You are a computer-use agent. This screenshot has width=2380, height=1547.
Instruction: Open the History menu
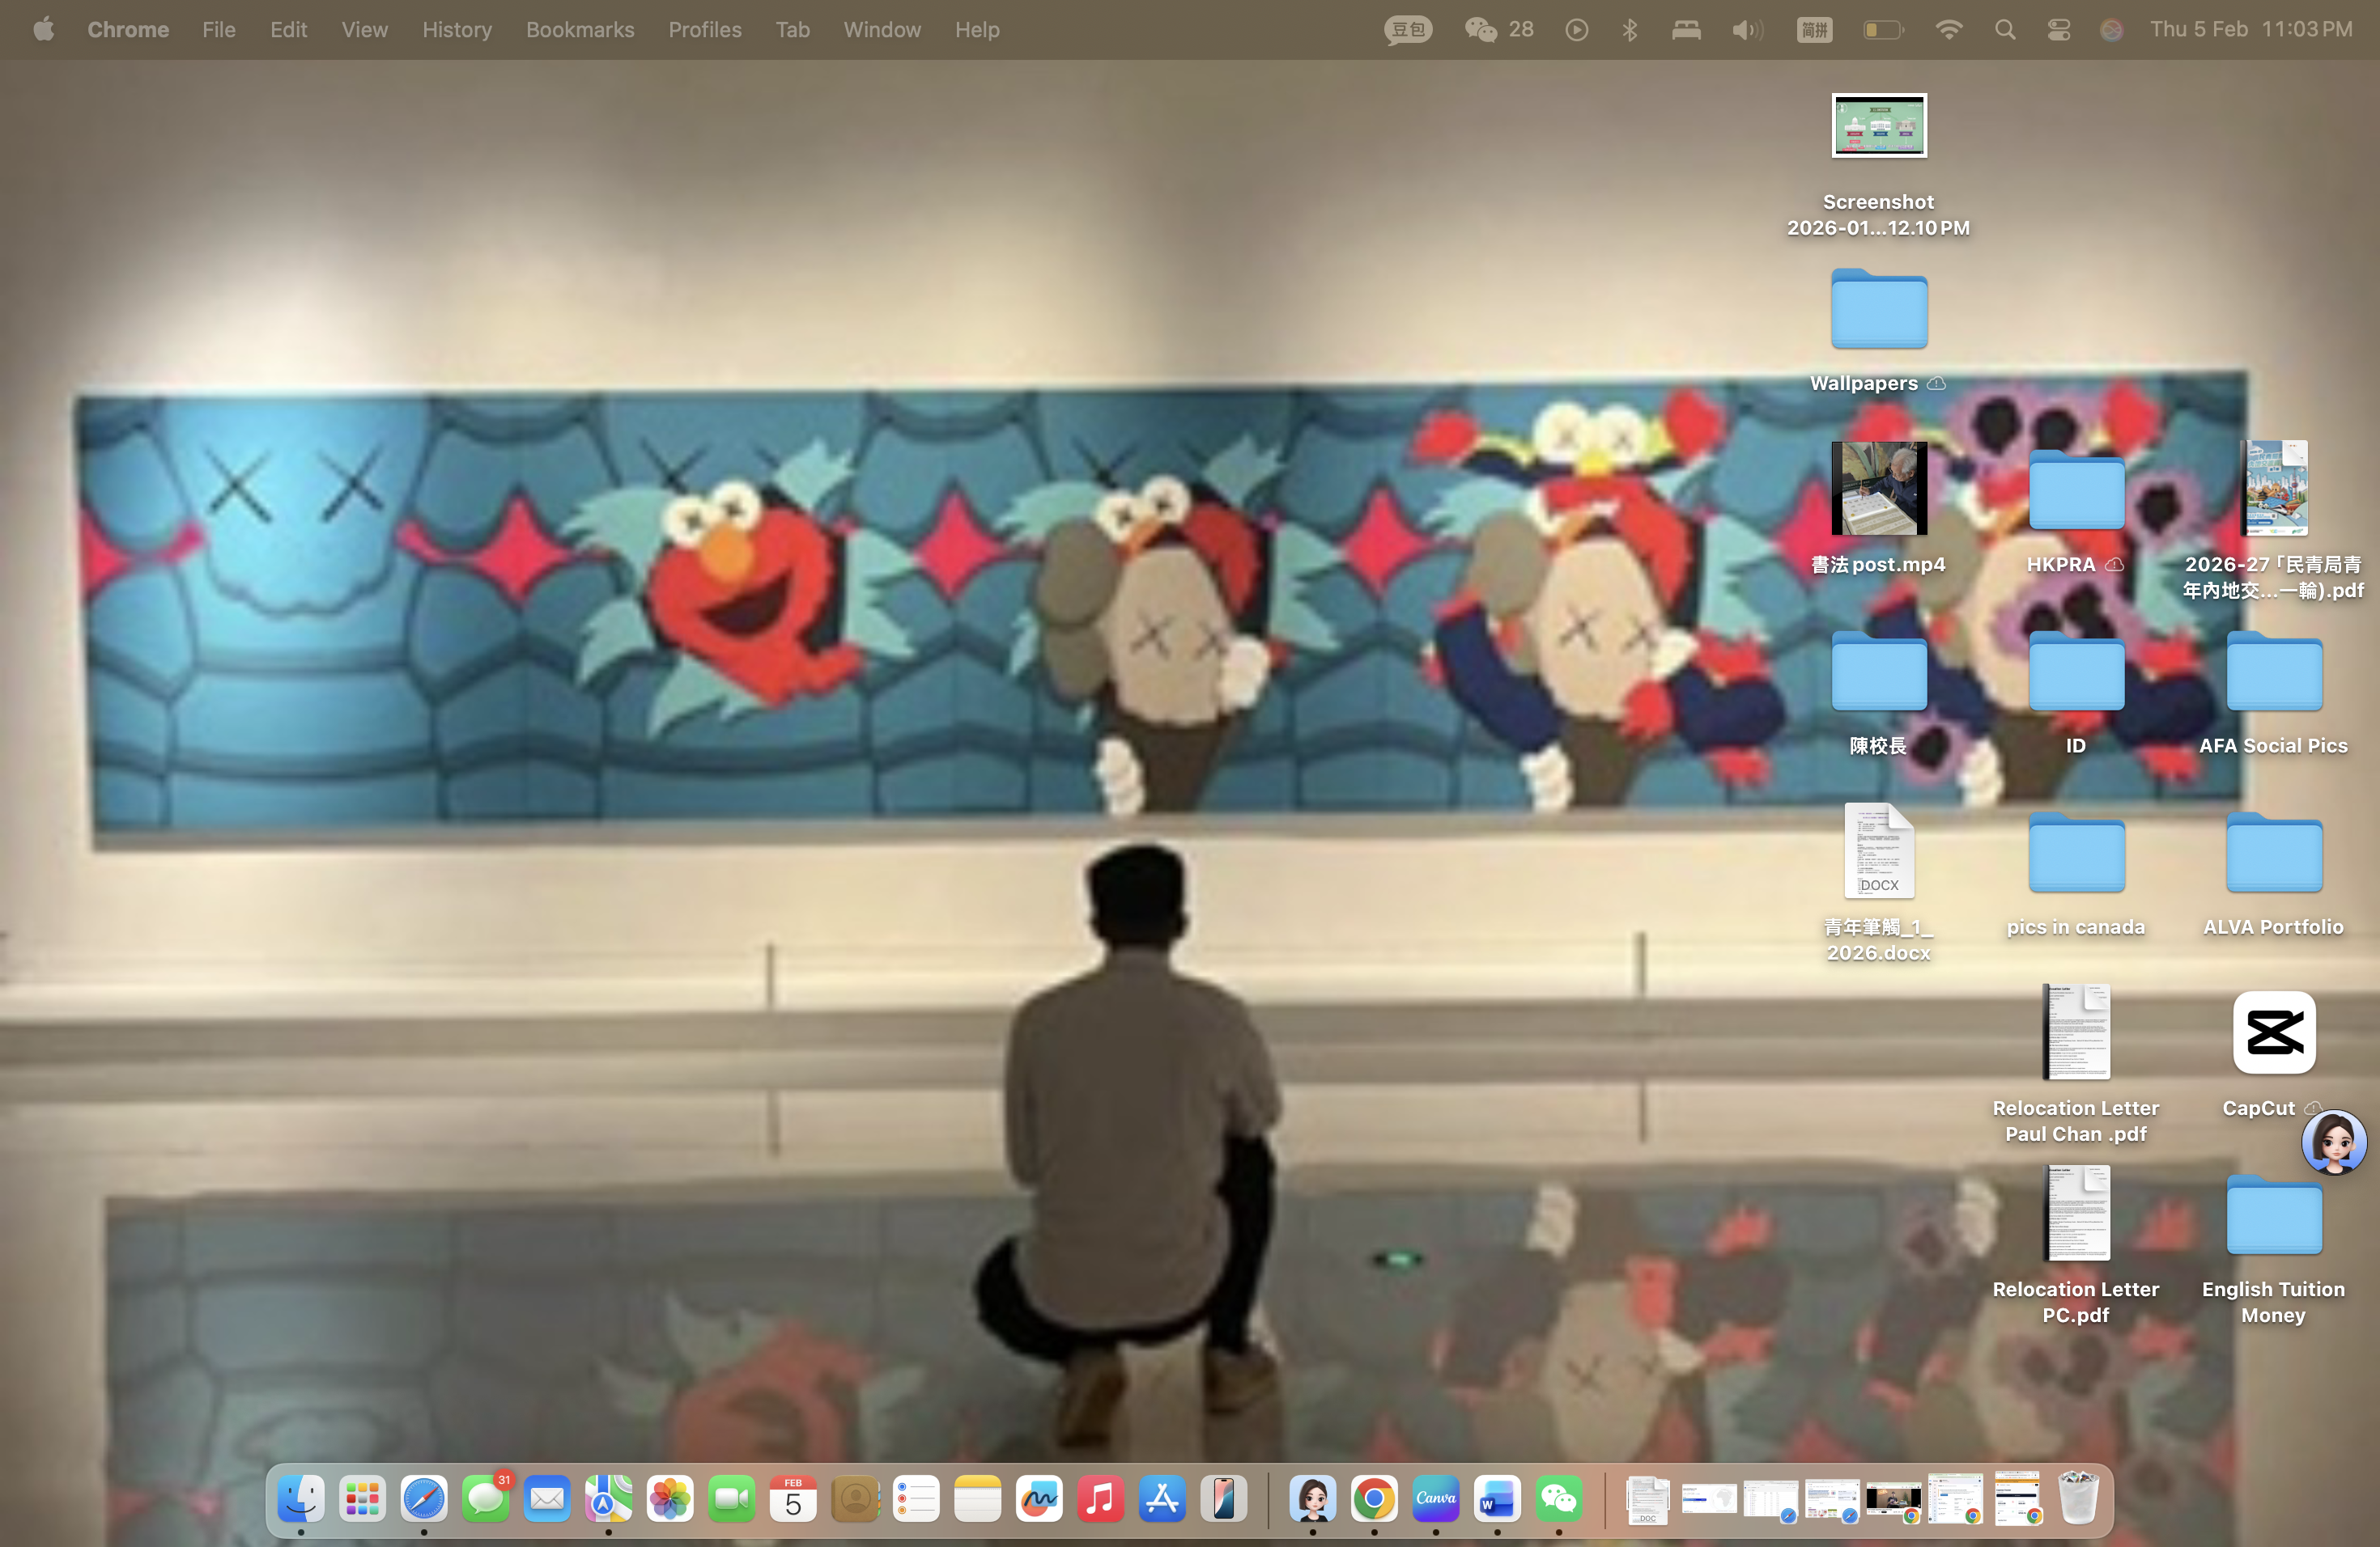[457, 30]
